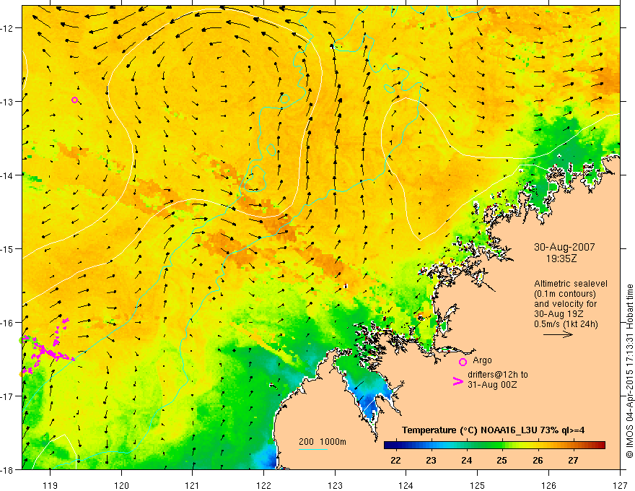Click the 'Altimetric sealevel' text

click(x=571, y=284)
